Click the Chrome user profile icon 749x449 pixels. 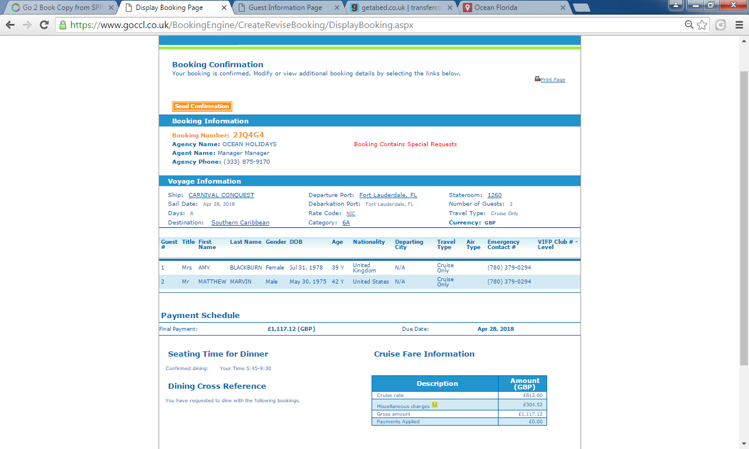pyautogui.click(x=675, y=5)
